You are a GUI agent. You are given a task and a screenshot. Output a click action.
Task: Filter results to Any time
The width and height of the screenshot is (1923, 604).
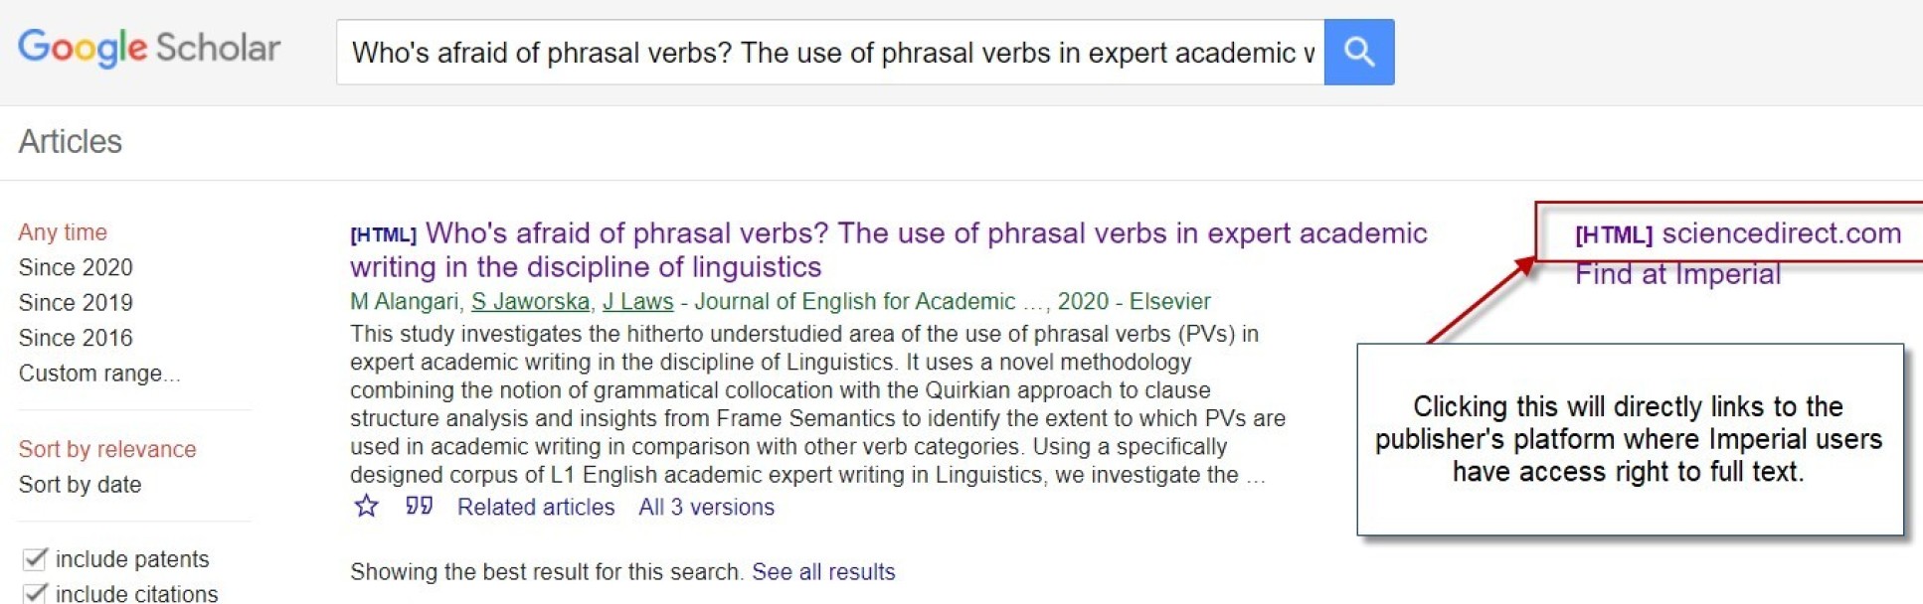(63, 232)
